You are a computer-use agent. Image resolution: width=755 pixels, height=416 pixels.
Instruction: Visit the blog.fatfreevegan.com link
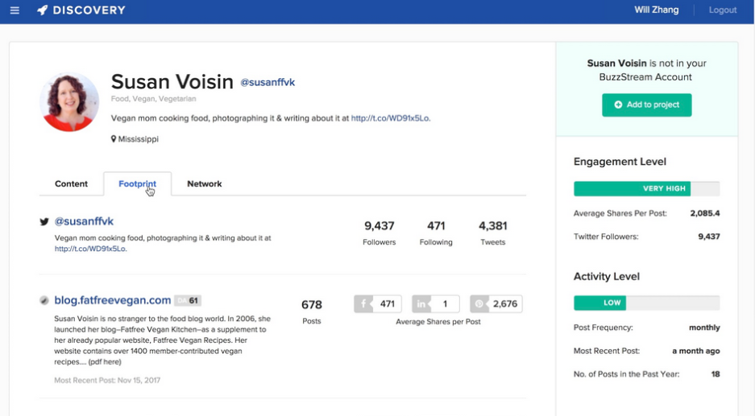[113, 300]
